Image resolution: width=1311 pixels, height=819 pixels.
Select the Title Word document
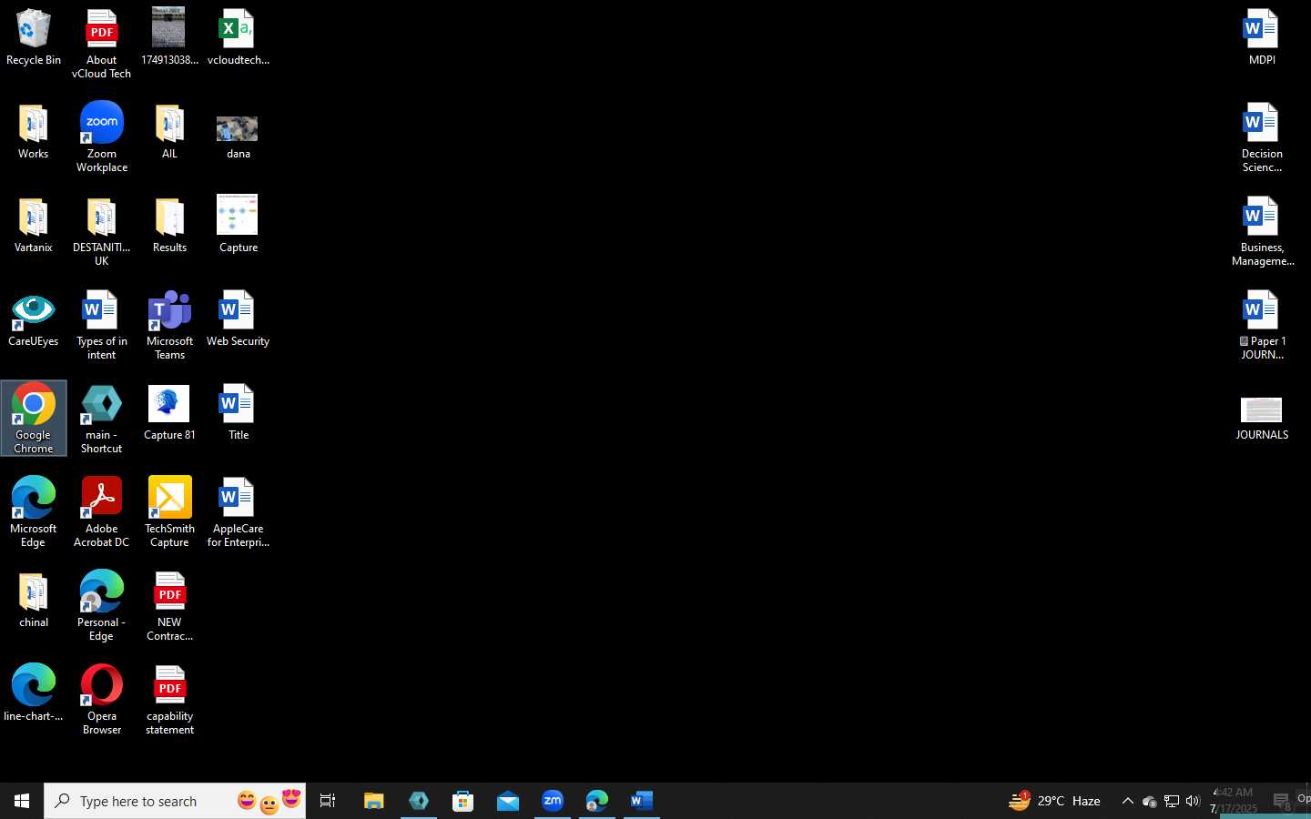point(238,412)
